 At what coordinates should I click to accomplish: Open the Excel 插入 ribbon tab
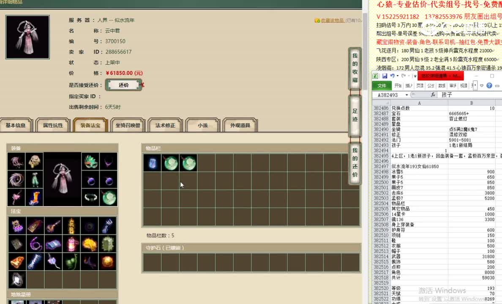click(x=409, y=86)
